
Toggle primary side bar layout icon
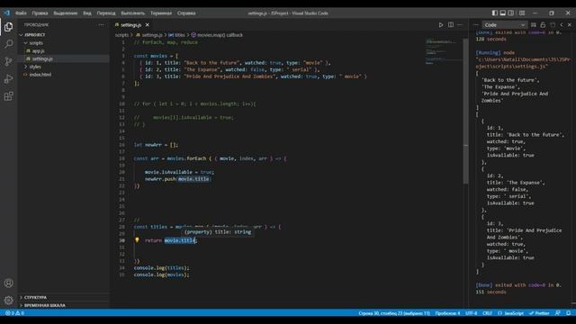point(495,13)
